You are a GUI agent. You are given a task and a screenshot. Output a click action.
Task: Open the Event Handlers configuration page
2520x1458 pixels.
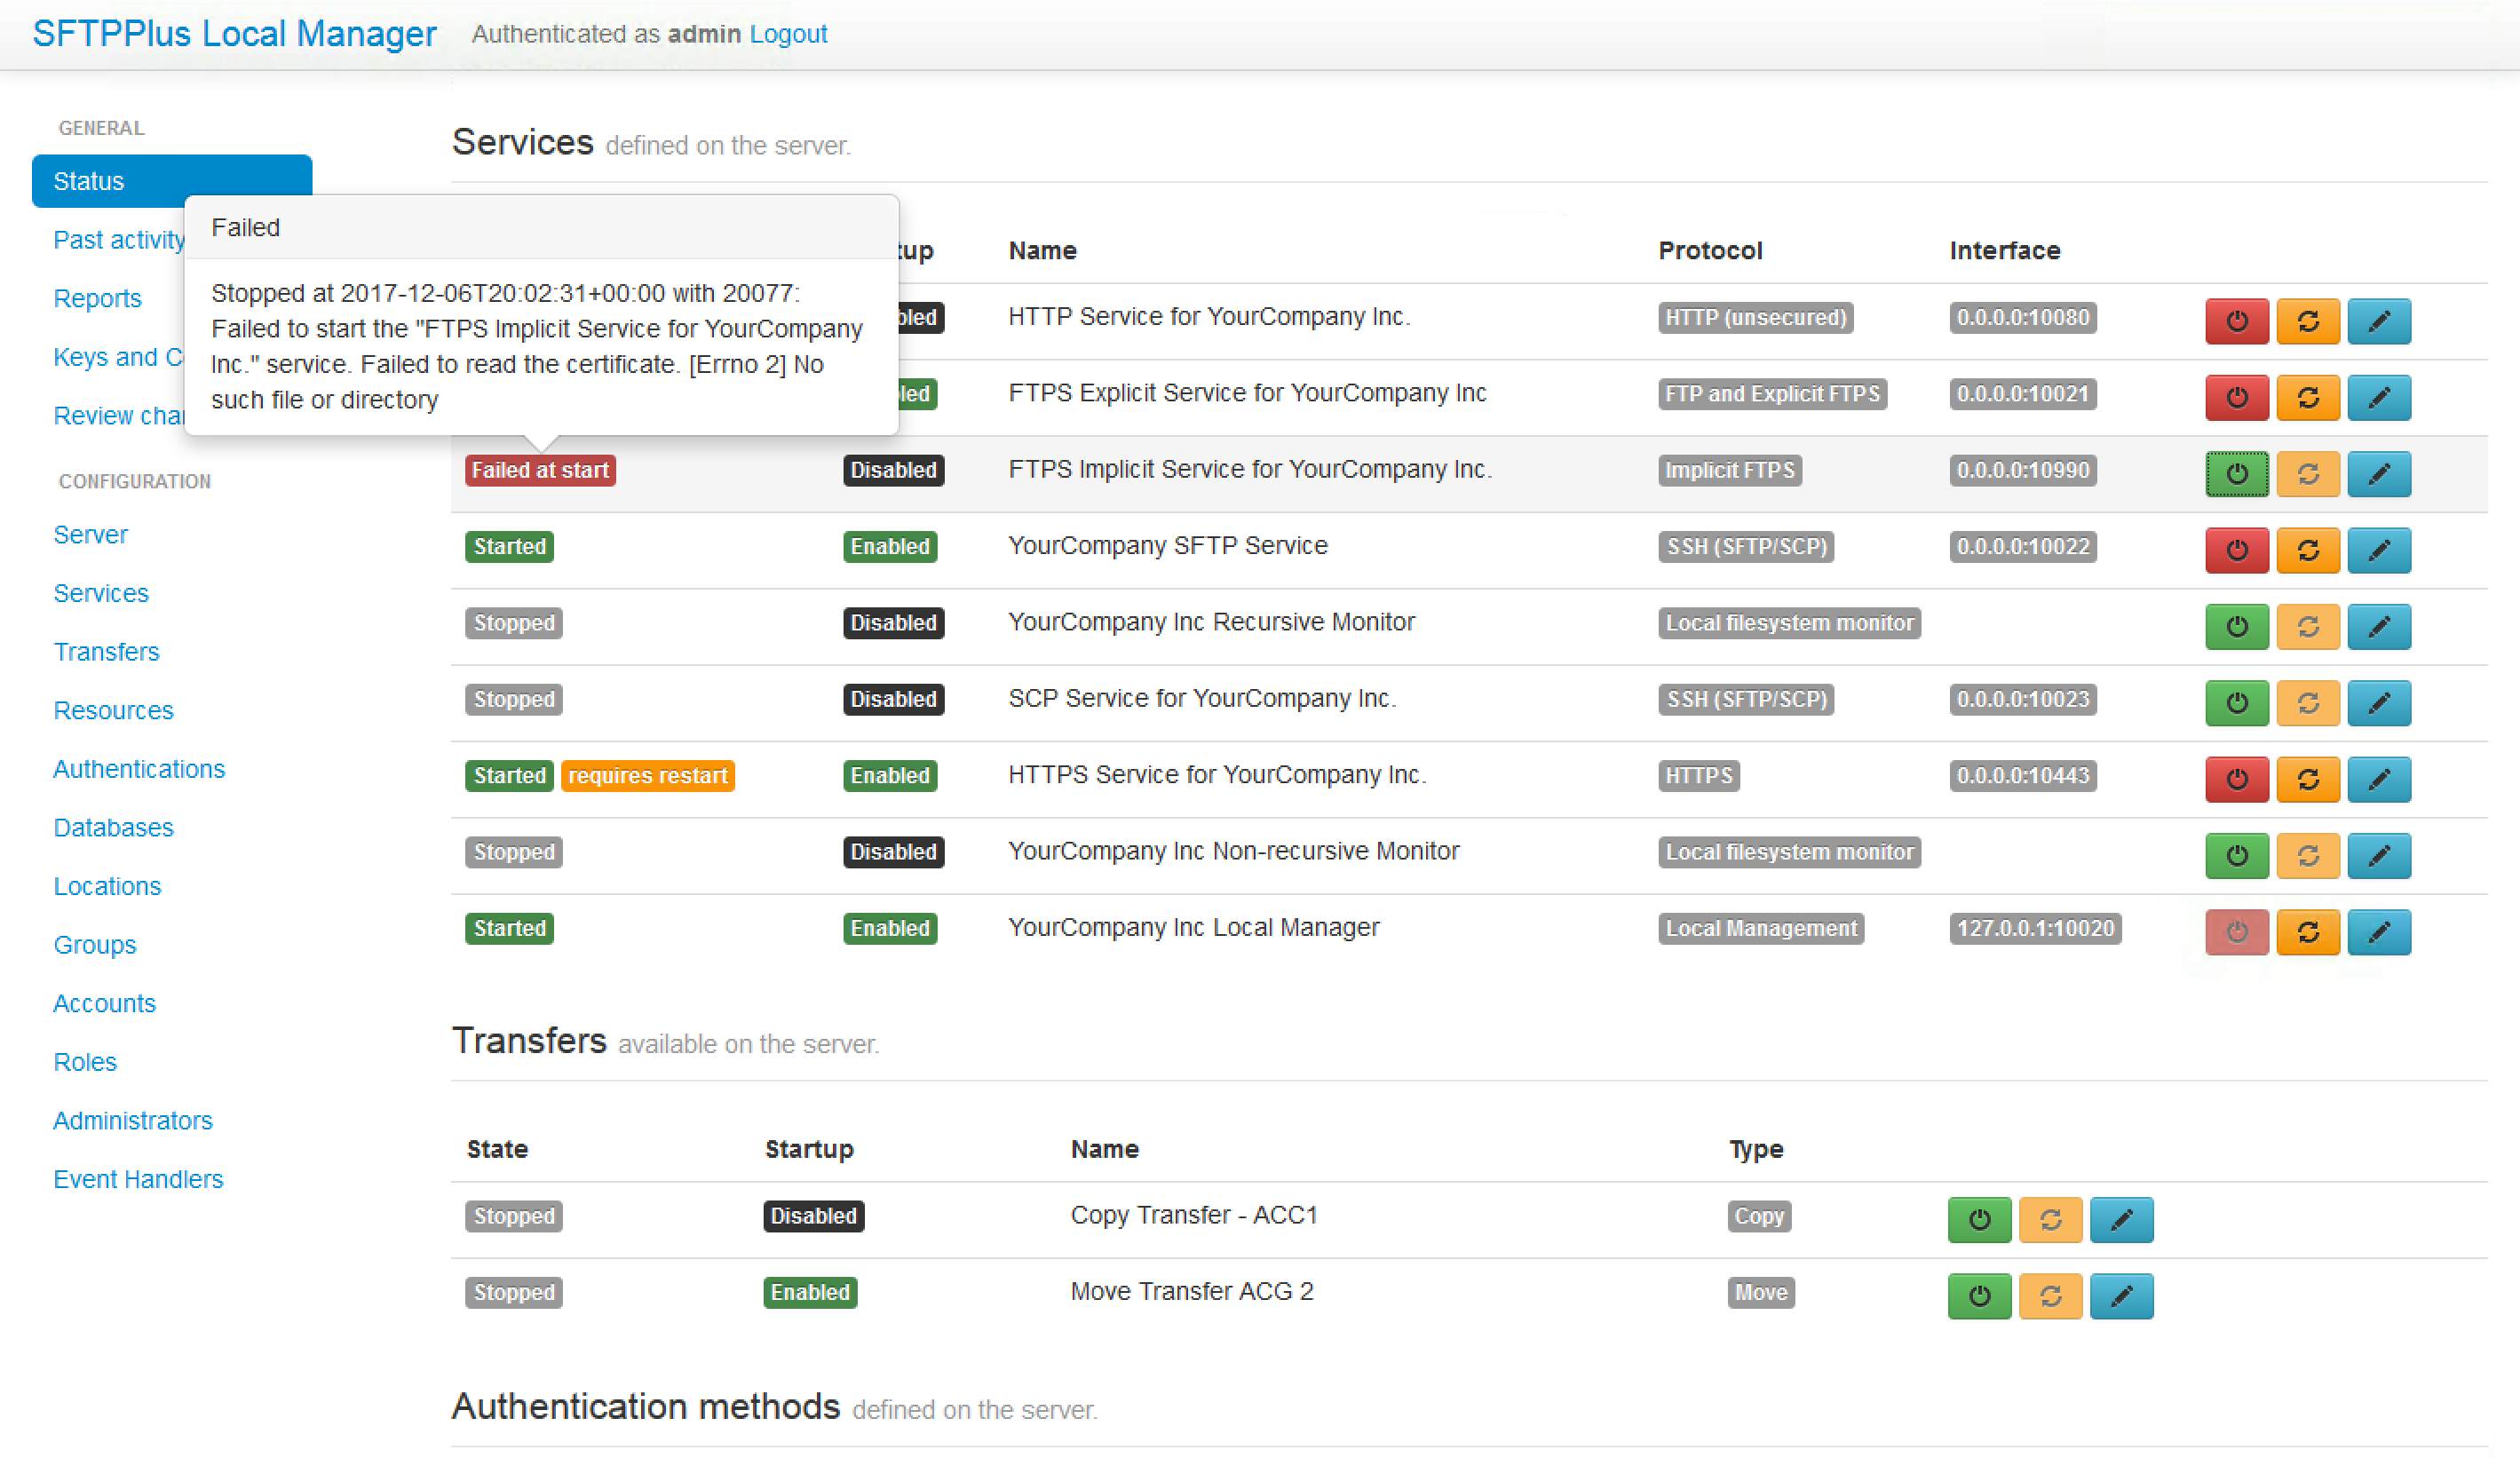[x=138, y=1179]
